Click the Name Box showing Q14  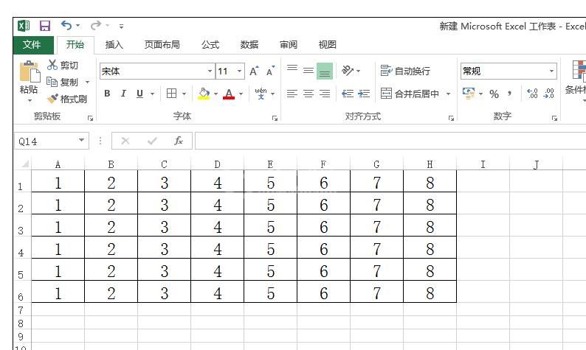[x=52, y=141]
